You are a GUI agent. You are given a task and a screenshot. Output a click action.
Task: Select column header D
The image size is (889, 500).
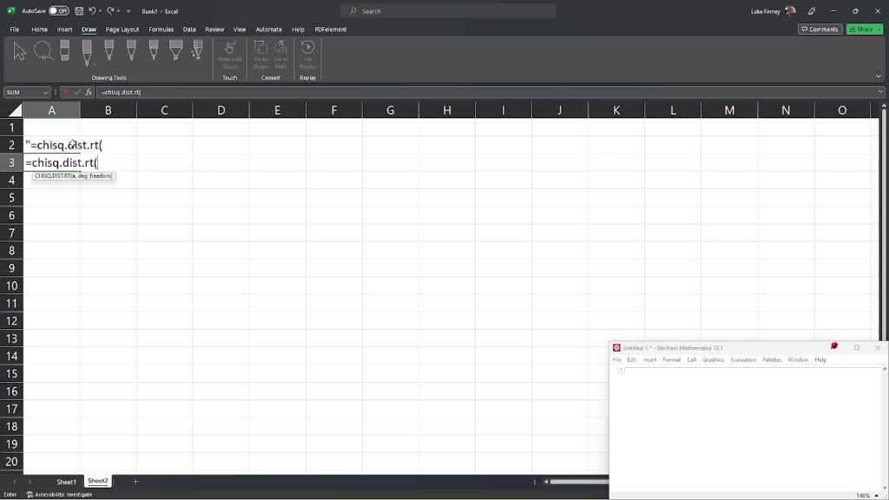[221, 110]
